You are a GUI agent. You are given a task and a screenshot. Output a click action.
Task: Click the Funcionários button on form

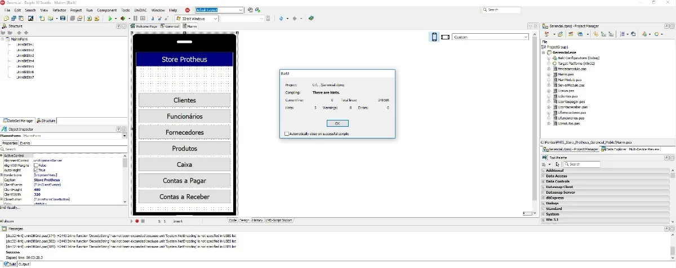point(185,116)
